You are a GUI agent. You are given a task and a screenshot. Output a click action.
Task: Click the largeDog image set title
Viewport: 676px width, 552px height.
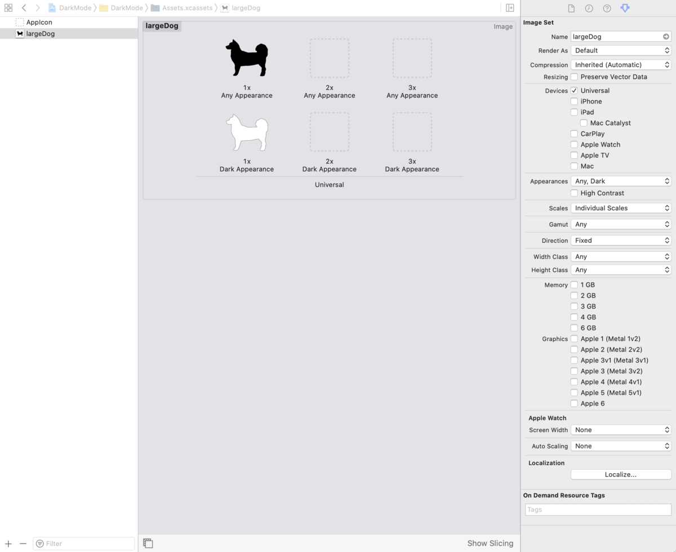pyautogui.click(x=162, y=26)
